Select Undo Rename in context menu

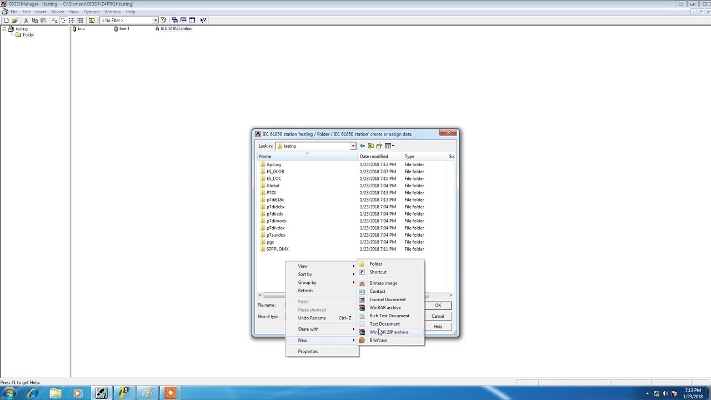pos(322,318)
